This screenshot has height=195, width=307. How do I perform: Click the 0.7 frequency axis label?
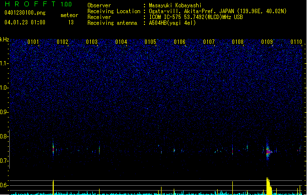(x=4, y=161)
